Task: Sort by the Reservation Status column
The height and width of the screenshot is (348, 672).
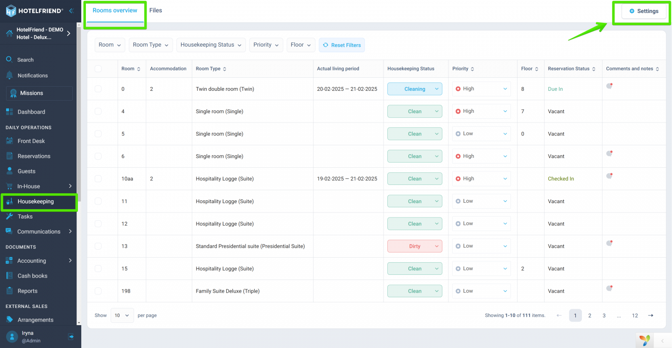Action: pos(572,68)
